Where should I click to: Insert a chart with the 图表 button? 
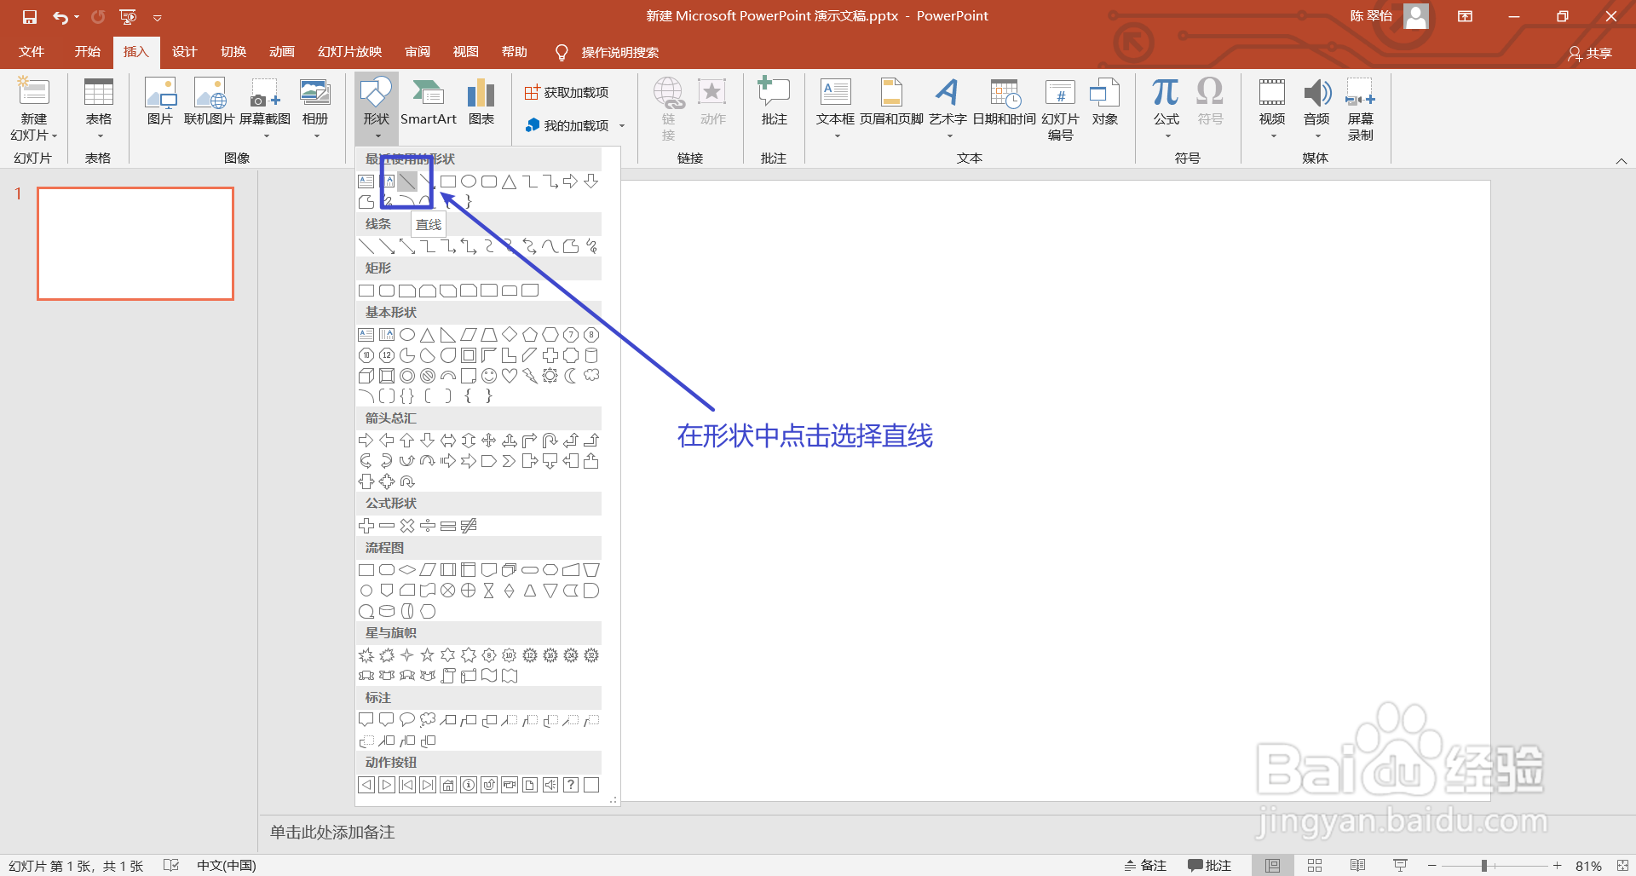pyautogui.click(x=481, y=102)
